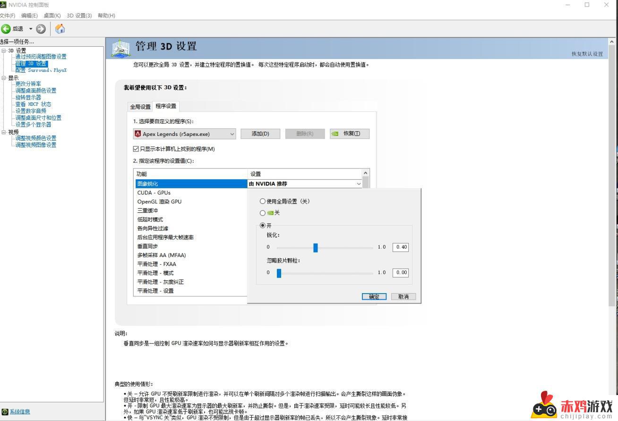Image resolution: width=618 pixels, height=421 pixels.
Task: Click the 取消 button
Action: [403, 296]
